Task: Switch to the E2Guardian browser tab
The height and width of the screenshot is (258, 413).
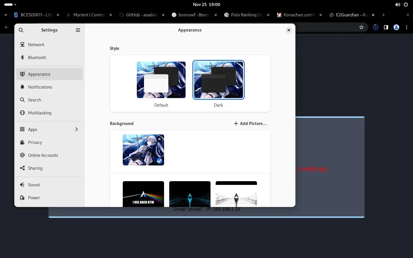Action: pyautogui.click(x=352, y=15)
